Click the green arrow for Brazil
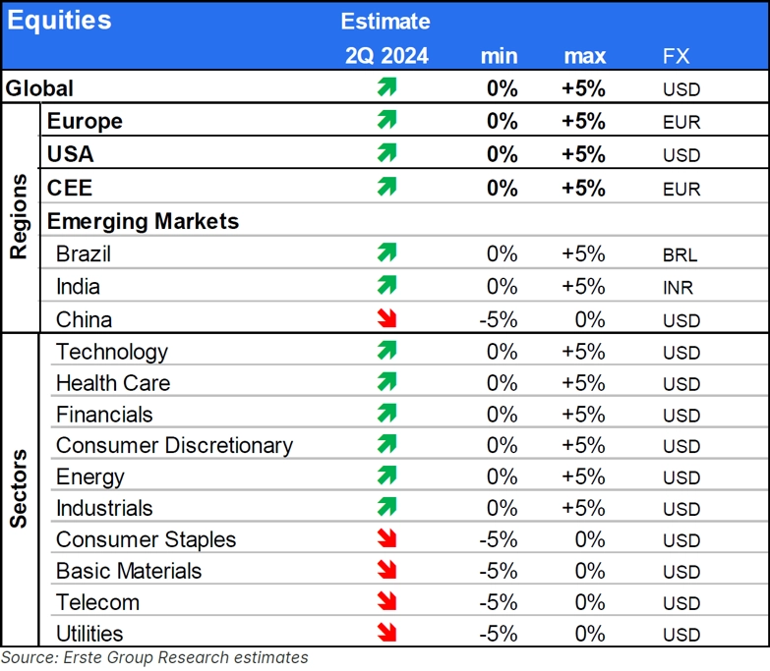Viewport: 770px width, 671px height. click(386, 252)
